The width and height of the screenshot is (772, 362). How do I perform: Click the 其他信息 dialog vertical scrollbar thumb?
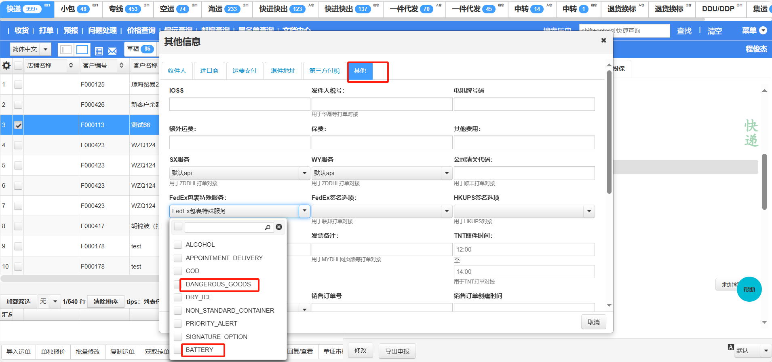pos(609,132)
